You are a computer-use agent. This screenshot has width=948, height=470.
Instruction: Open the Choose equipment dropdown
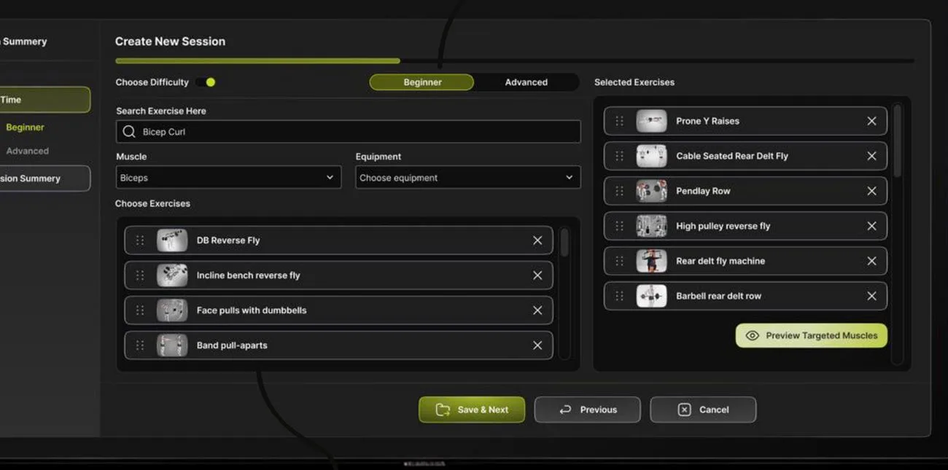468,177
